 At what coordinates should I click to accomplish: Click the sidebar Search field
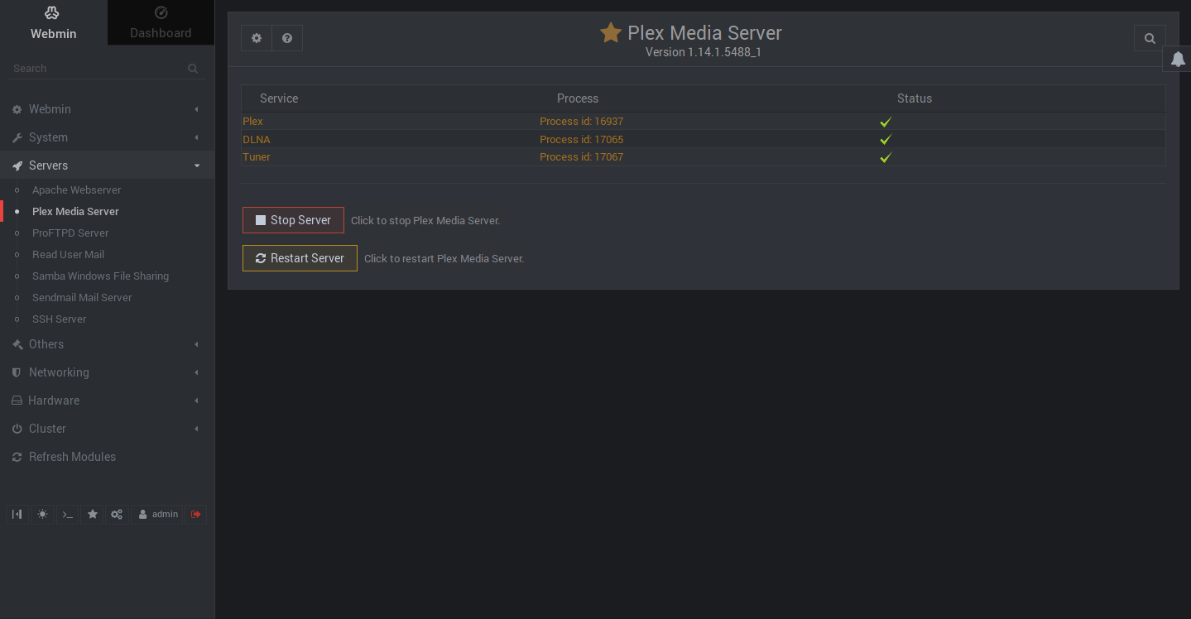tap(99, 69)
